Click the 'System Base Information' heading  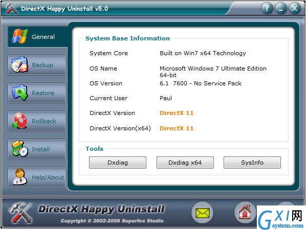coord(127,38)
